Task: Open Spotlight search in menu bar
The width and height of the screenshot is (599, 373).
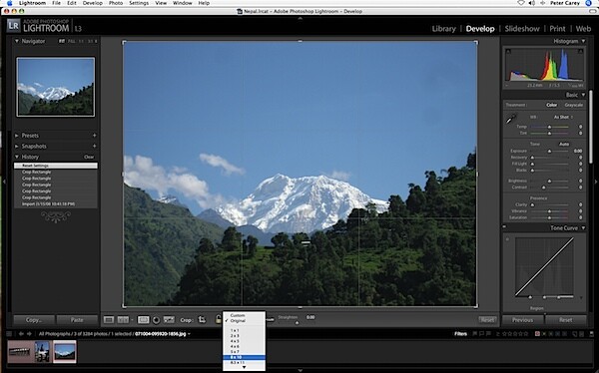Action: tap(589, 3)
